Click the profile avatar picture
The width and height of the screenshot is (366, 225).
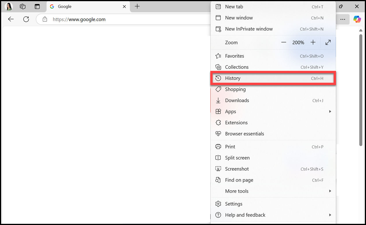[9, 6]
